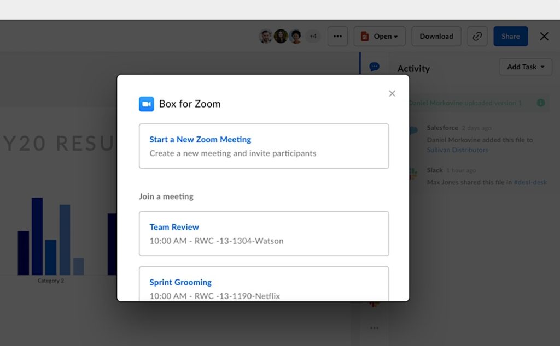560x346 pixels.
Task: Click the Activity panel heading
Action: (x=413, y=68)
